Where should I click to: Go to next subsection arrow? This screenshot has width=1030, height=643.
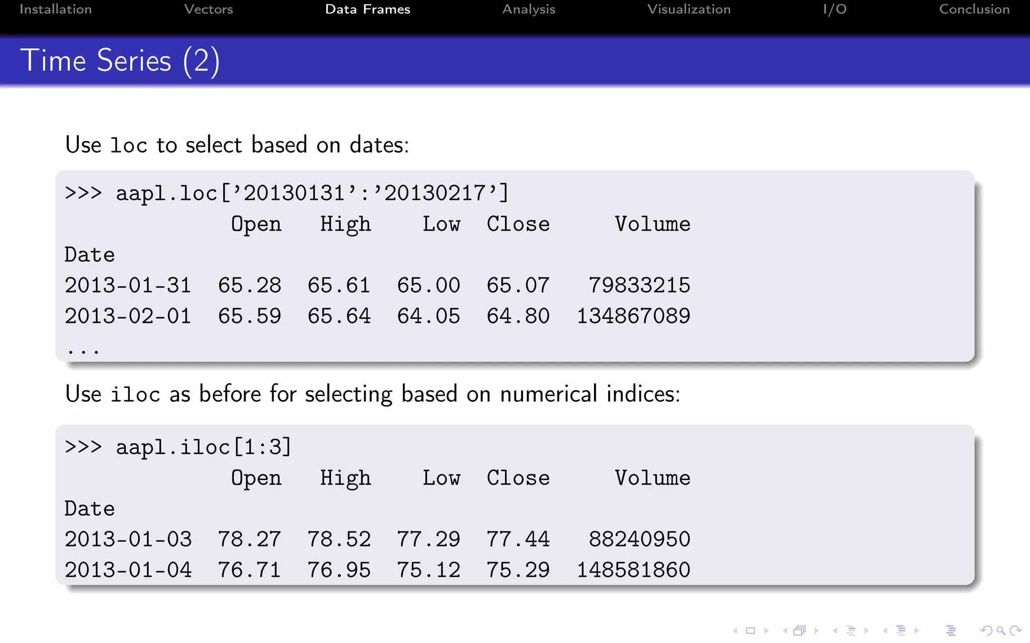(867, 630)
